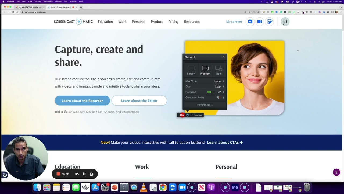Select Both mode in Record panel
This screenshot has width=344, height=194.
[219, 70]
